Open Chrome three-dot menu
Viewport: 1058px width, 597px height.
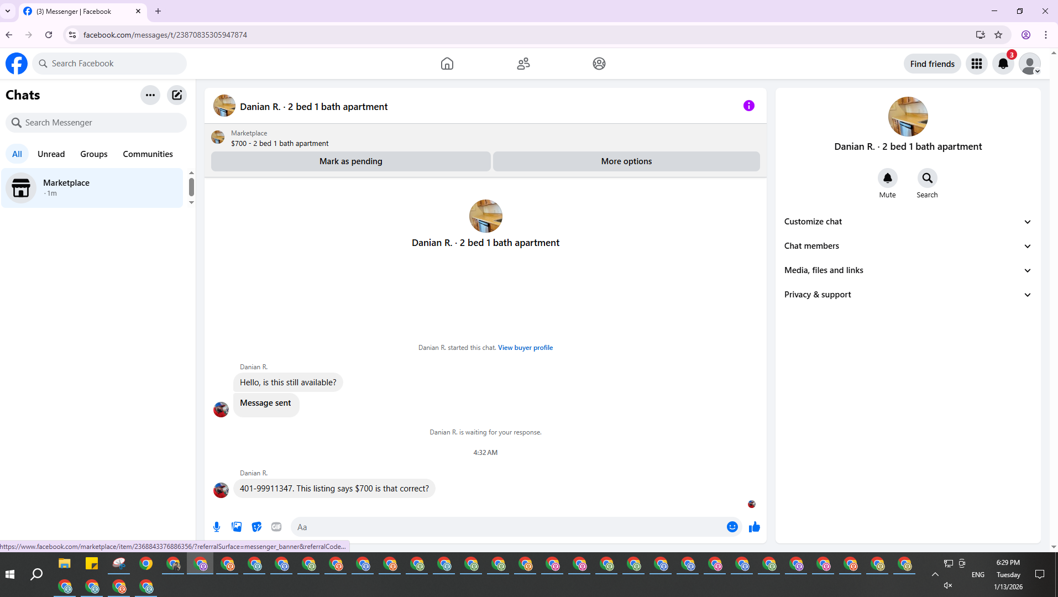[1046, 35]
